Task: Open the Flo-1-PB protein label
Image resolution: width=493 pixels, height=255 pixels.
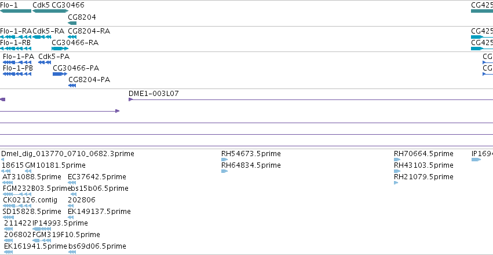Action: tap(18, 68)
